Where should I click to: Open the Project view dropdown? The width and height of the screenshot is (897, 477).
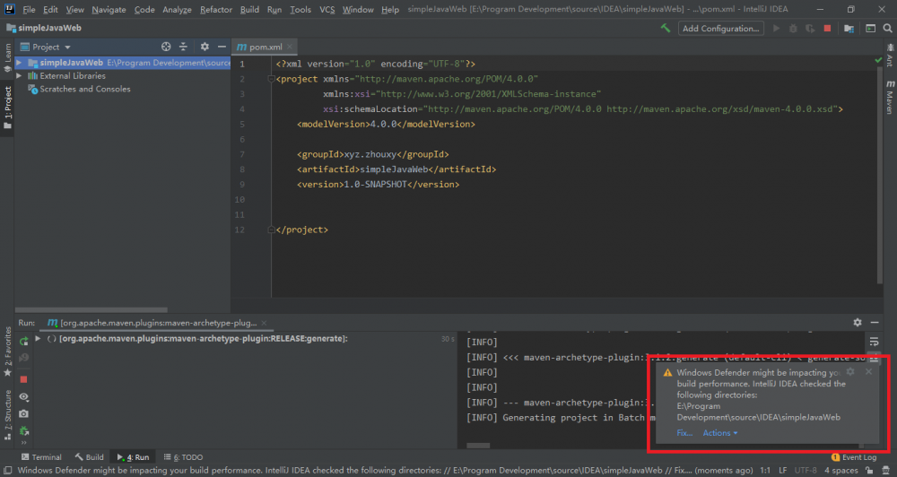[x=45, y=47]
